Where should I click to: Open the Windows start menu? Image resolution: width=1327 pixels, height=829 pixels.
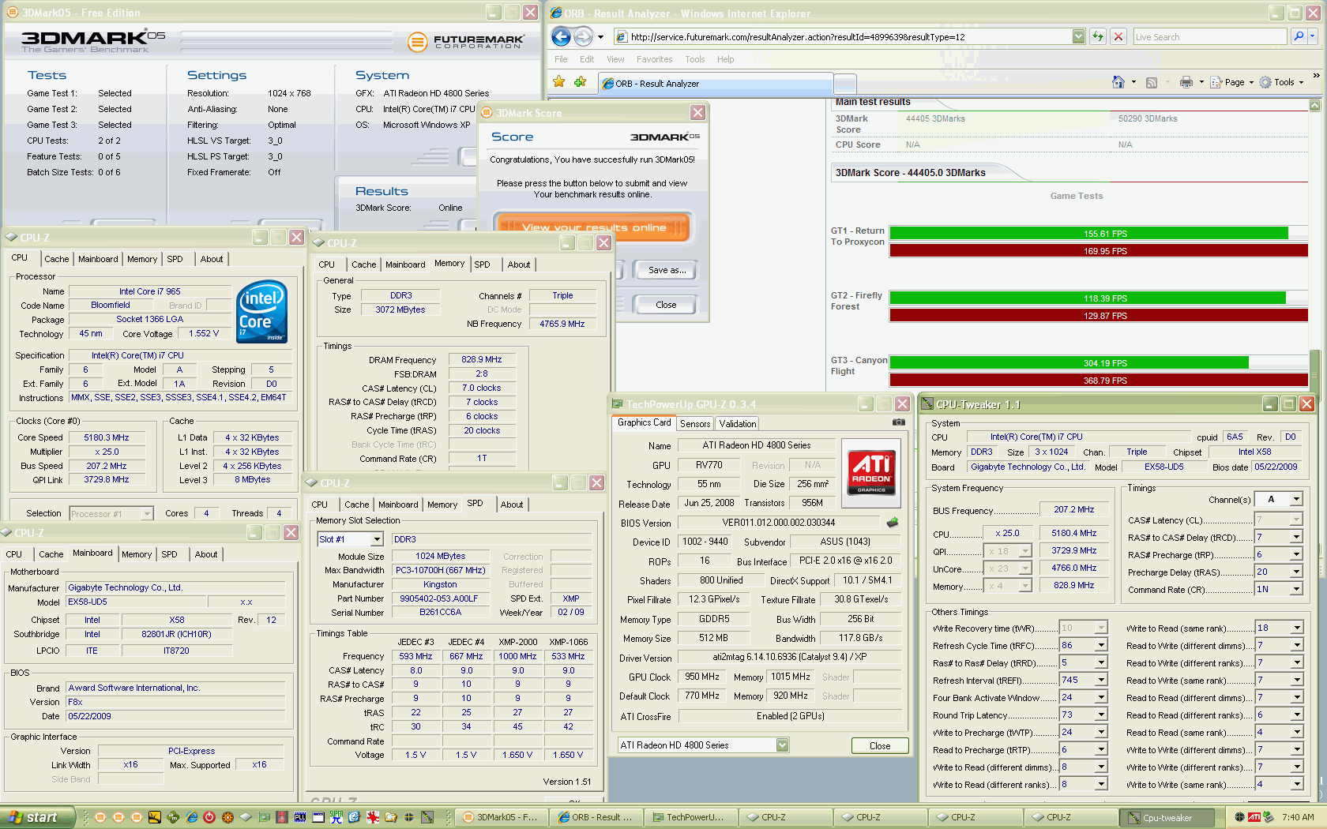click(38, 817)
